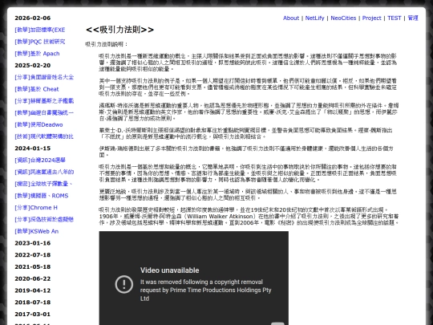Open the 管理 admin link

click(413, 18)
